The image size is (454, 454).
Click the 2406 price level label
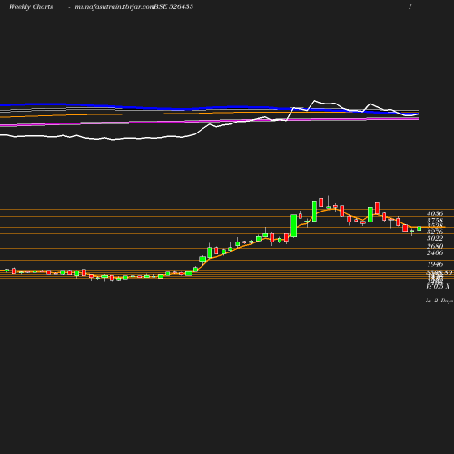pos(435,252)
